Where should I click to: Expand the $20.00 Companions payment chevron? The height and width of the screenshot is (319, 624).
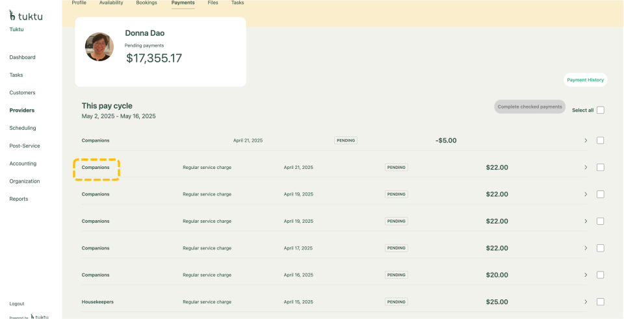coord(585,275)
